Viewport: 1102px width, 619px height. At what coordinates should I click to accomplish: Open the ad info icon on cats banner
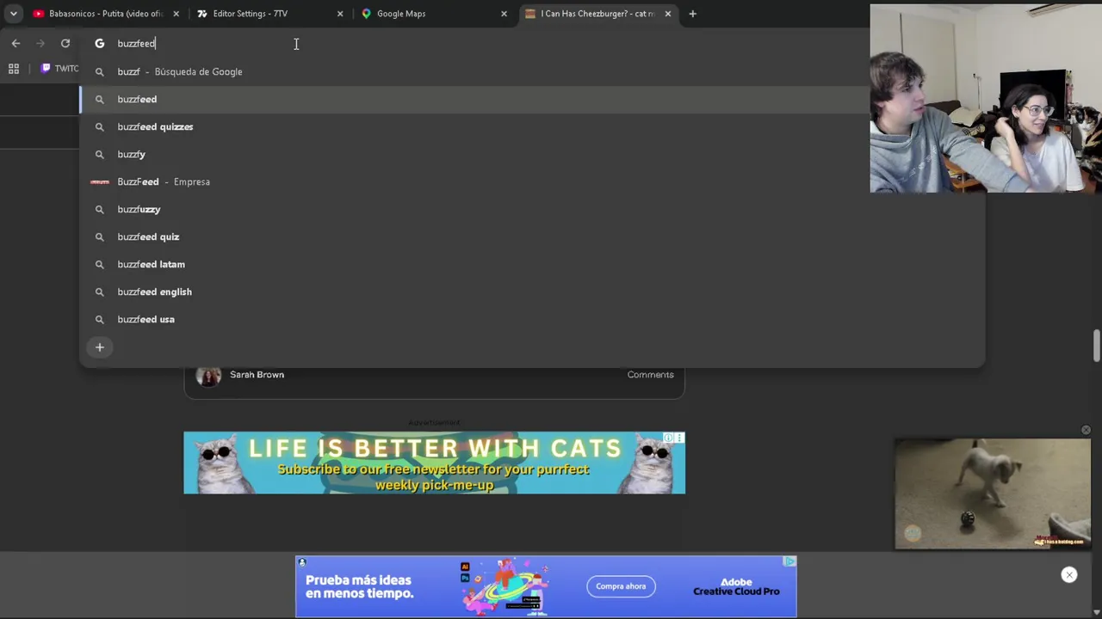tap(668, 438)
